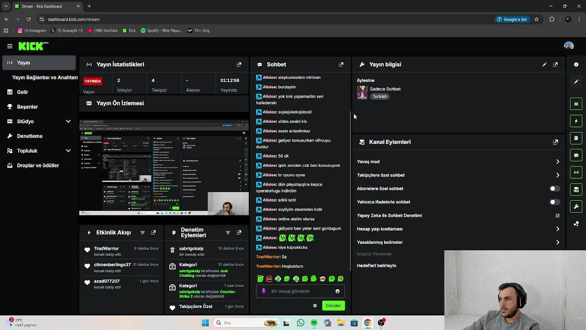This screenshot has width=586, height=330.
Task: Toggle the stream preview widget icon in the right sidebar
Action: coord(576,104)
